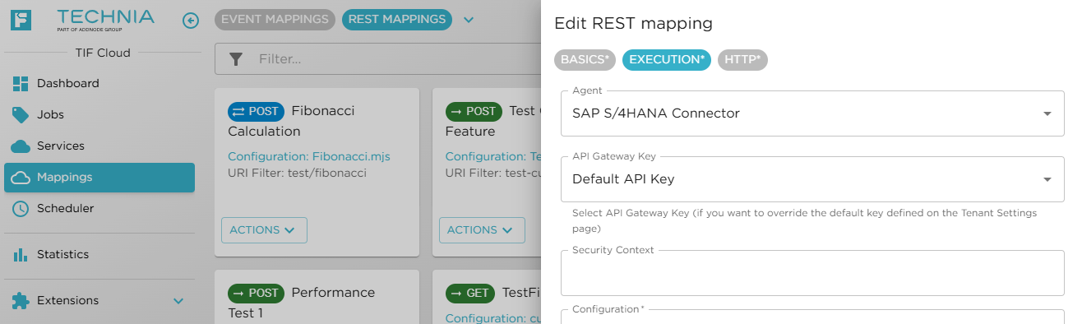This screenshot has width=1082, height=324.
Task: Go to Mappings page
Action: [x=99, y=177]
